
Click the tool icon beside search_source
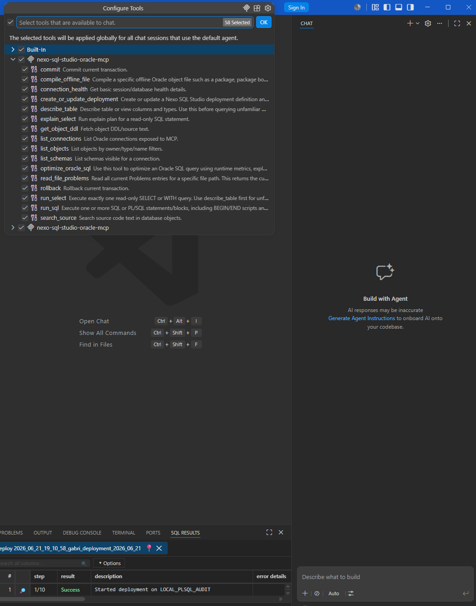click(x=34, y=218)
